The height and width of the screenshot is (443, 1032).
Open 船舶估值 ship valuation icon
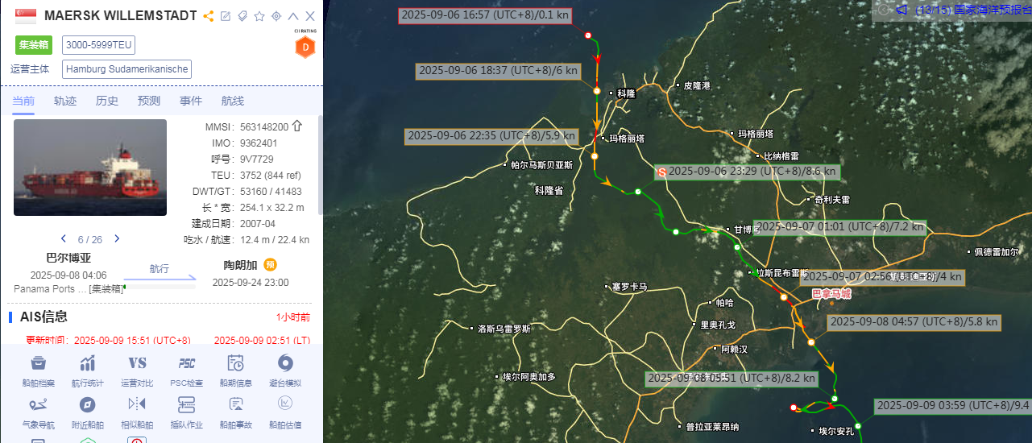click(x=285, y=404)
